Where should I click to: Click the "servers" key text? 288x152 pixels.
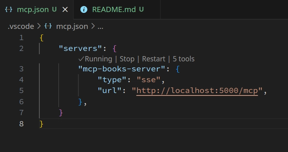80,49
